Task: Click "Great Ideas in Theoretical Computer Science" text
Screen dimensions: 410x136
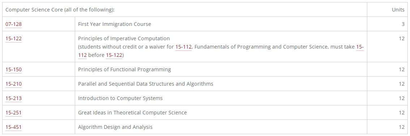Action: tap(133, 113)
